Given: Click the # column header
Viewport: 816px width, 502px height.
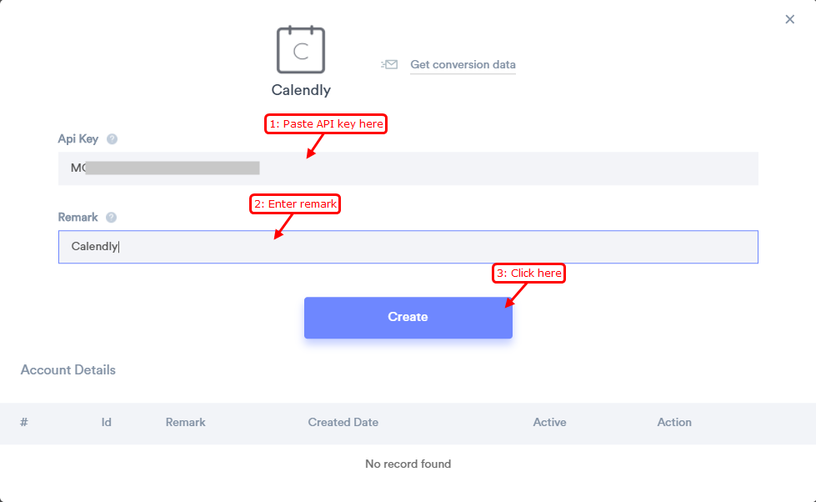Looking at the screenshot, I should point(24,422).
